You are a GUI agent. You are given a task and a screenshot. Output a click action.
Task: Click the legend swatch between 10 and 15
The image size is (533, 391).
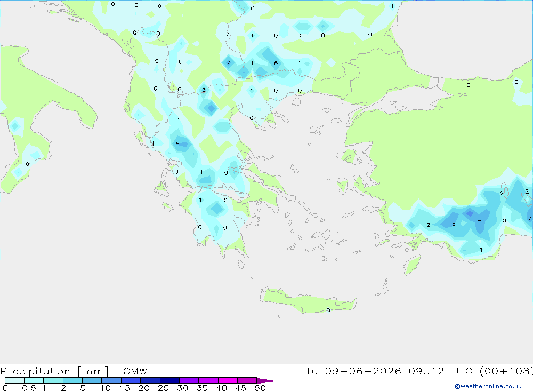pos(111,380)
